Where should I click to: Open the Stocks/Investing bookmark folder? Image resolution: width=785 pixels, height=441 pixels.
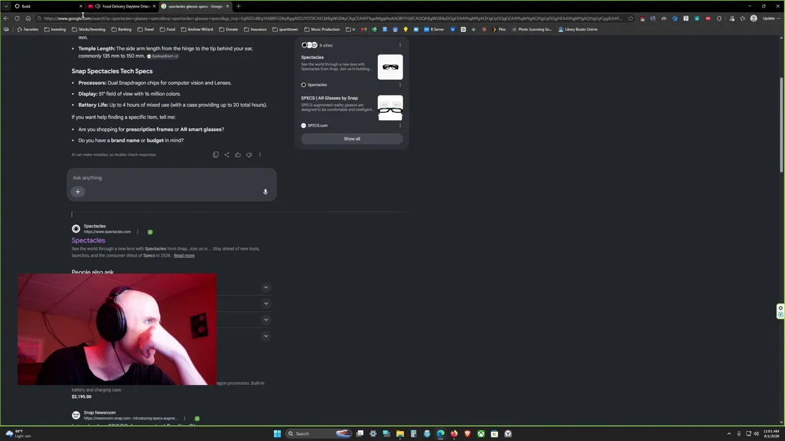coord(88,29)
